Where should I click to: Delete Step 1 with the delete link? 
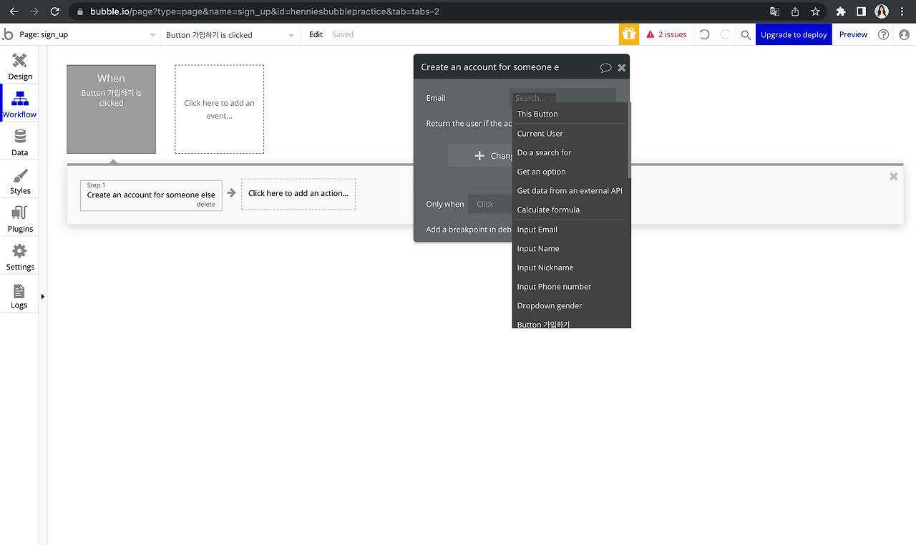(x=206, y=205)
